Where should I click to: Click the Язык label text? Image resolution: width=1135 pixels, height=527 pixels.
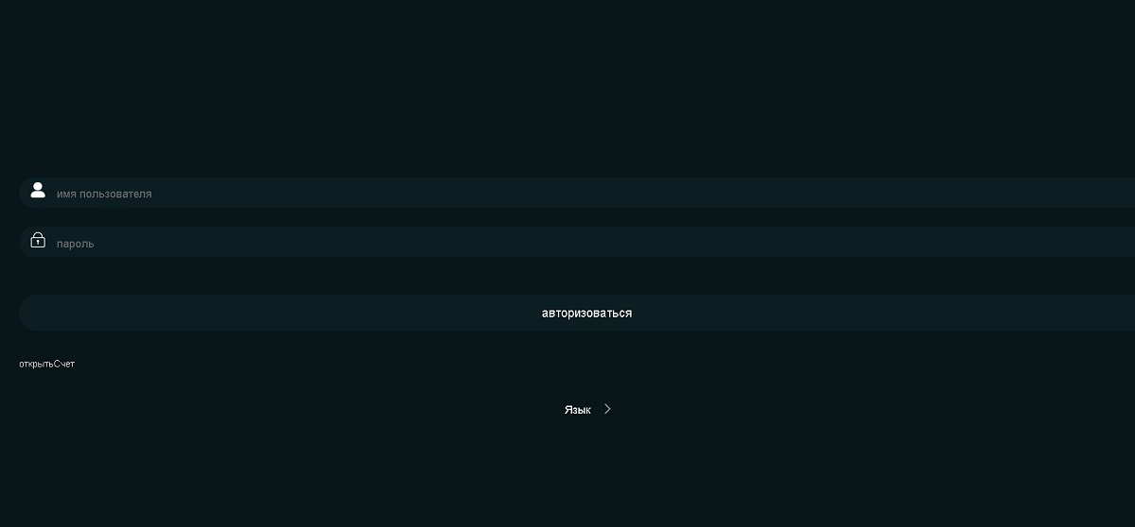(577, 410)
